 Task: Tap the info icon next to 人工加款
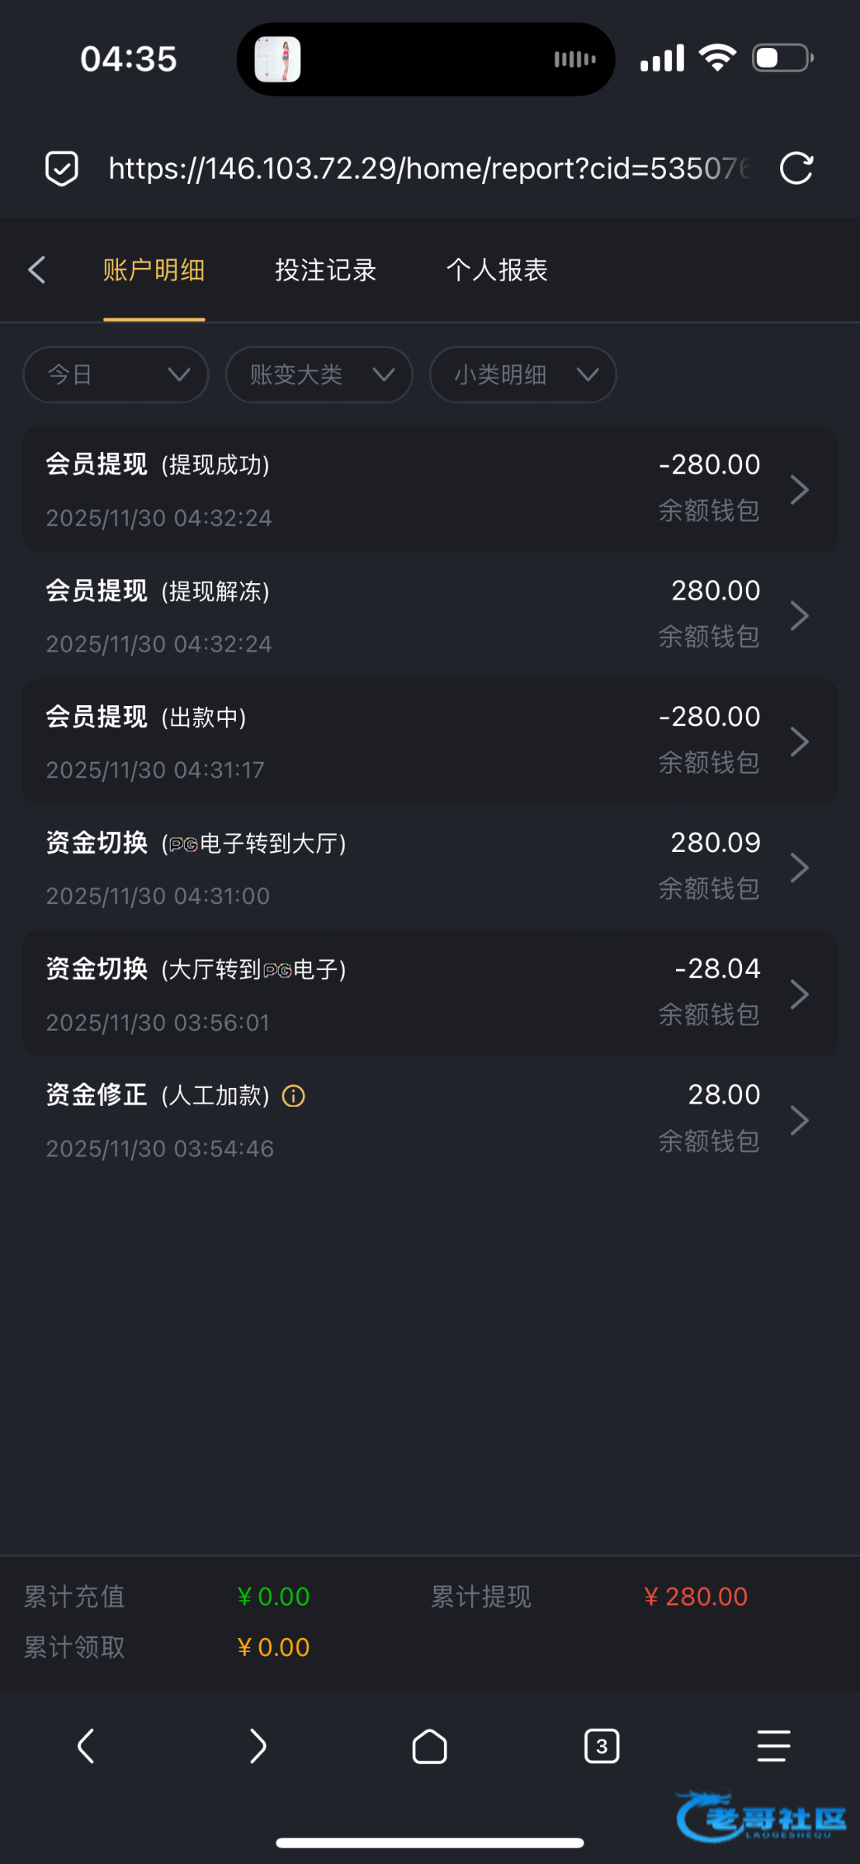click(x=293, y=1096)
